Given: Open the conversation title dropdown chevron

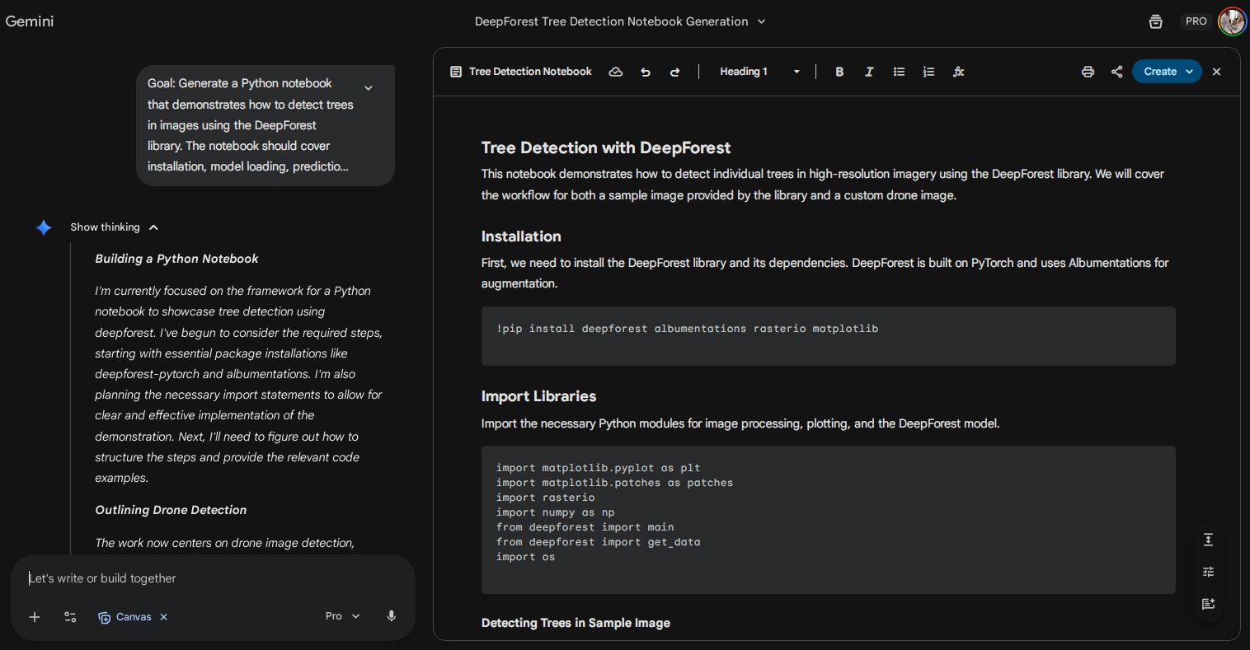Looking at the screenshot, I should pyautogui.click(x=761, y=21).
